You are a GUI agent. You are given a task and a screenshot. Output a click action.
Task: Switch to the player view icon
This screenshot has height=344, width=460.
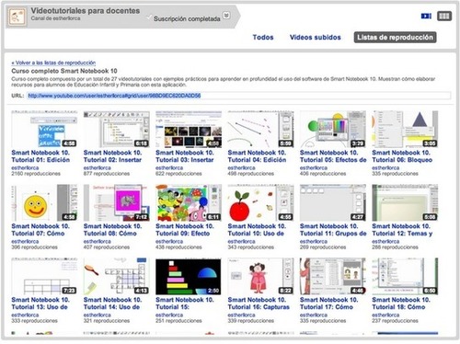pyautogui.click(x=426, y=16)
